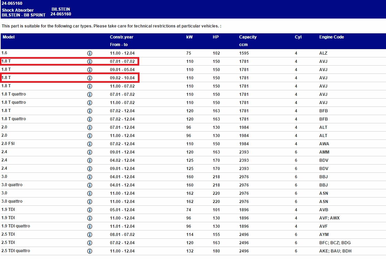Select model cell '2.5 TDI quattro'
This screenshot has width=386, height=259.
coord(16,251)
